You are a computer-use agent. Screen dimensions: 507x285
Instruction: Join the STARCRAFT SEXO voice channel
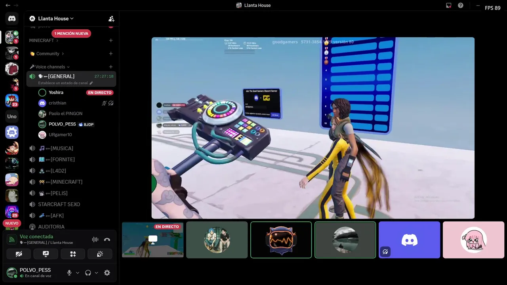71,204
